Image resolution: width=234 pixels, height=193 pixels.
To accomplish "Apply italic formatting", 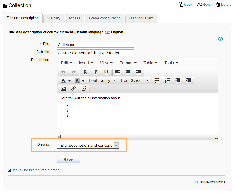I will [95, 72].
